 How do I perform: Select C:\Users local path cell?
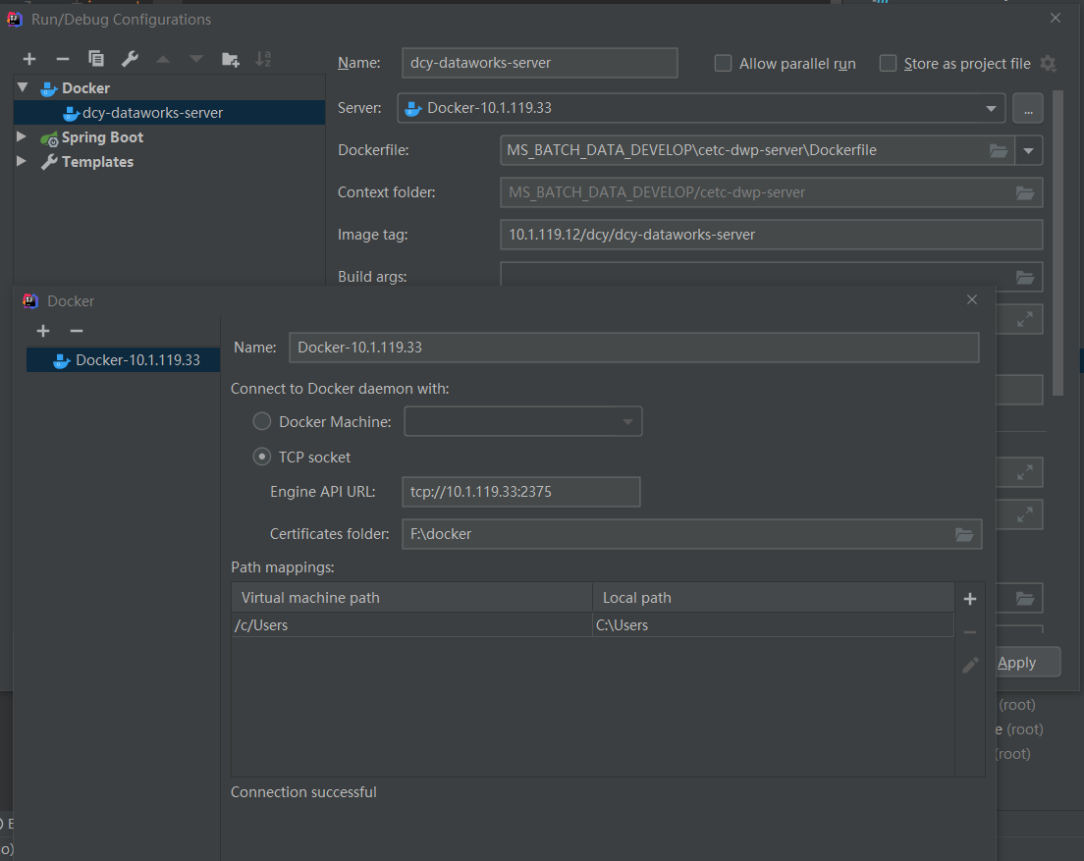click(x=773, y=624)
